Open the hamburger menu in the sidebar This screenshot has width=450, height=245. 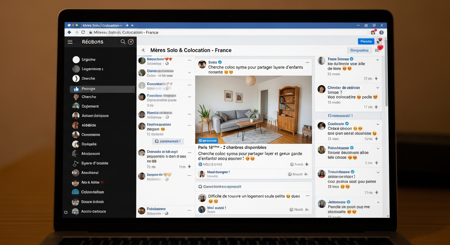coord(70,42)
